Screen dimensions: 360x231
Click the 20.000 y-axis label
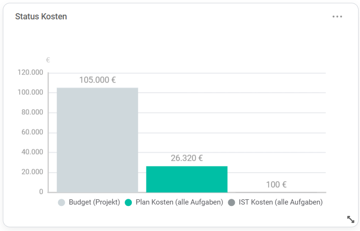(33, 172)
